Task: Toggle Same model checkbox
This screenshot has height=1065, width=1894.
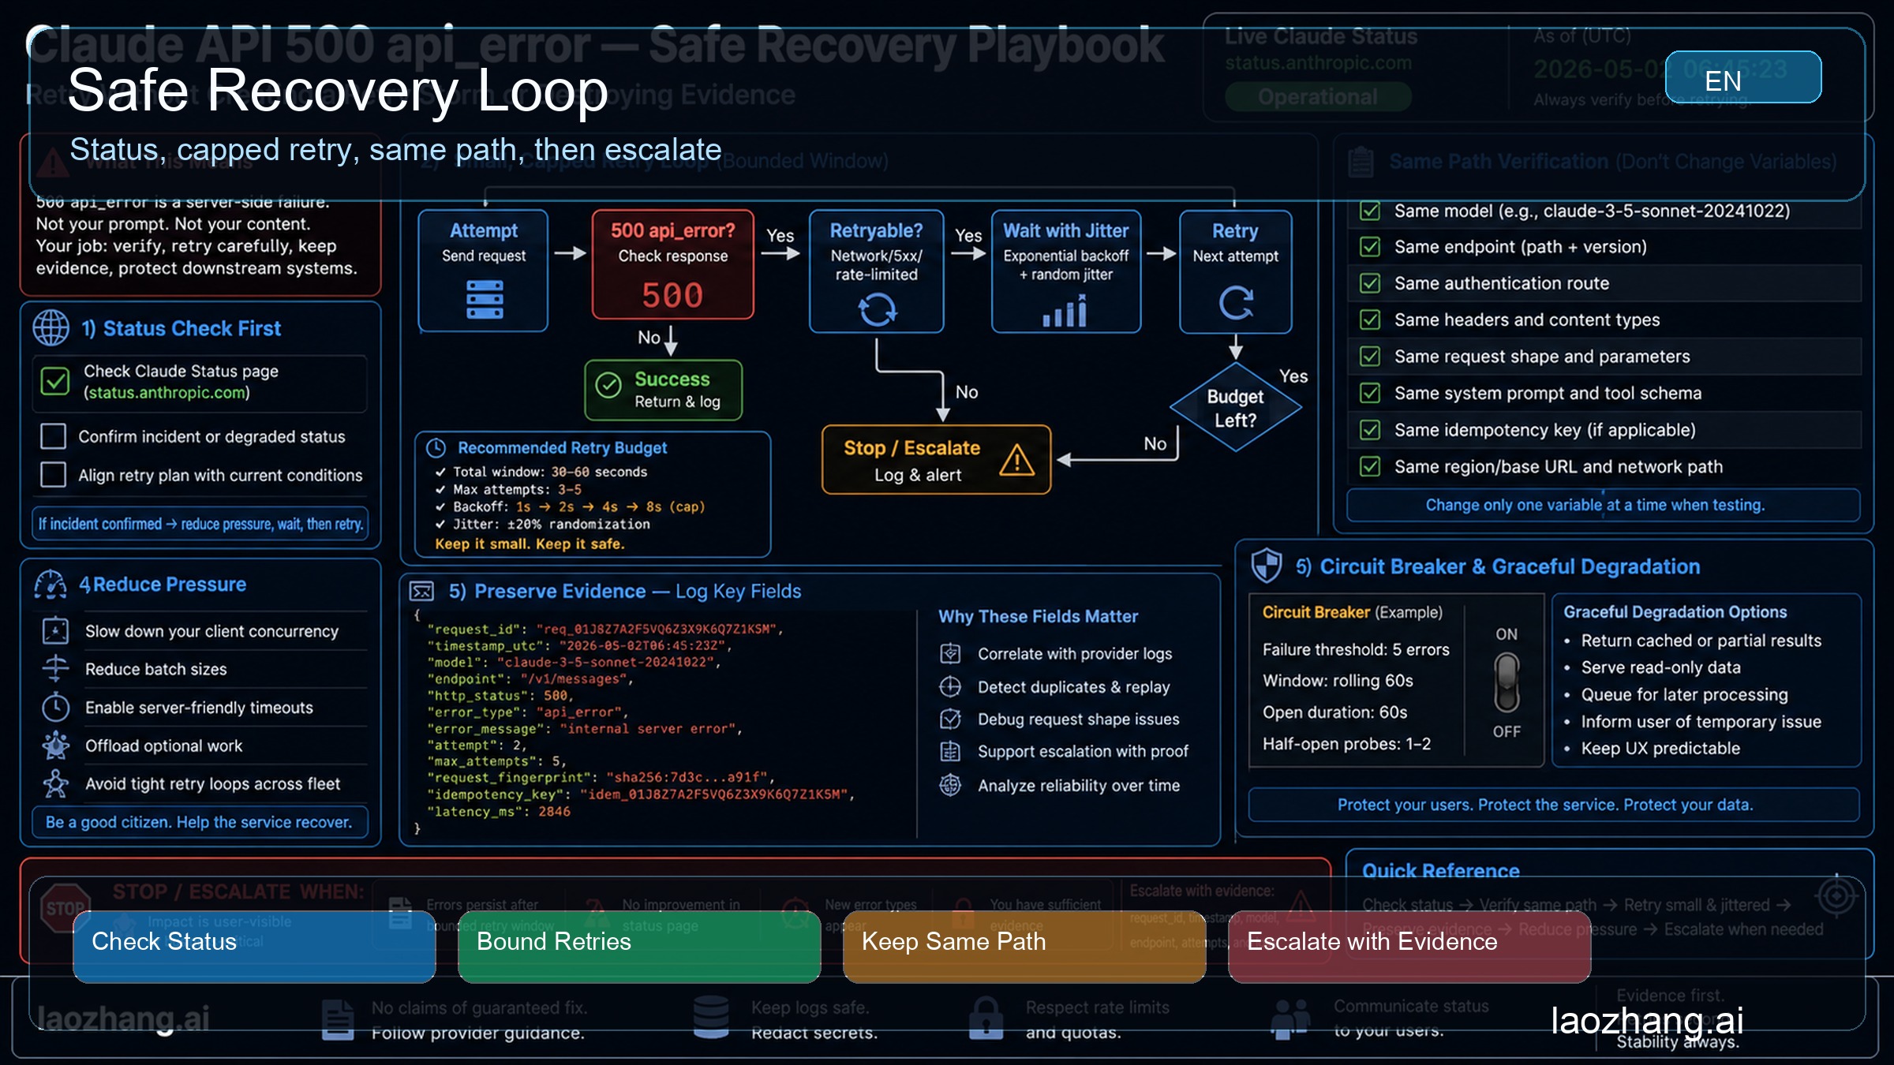Action: coord(1370,211)
